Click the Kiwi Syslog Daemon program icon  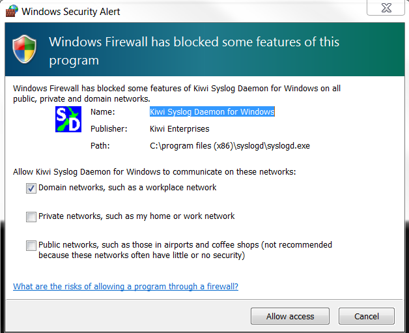click(x=68, y=119)
